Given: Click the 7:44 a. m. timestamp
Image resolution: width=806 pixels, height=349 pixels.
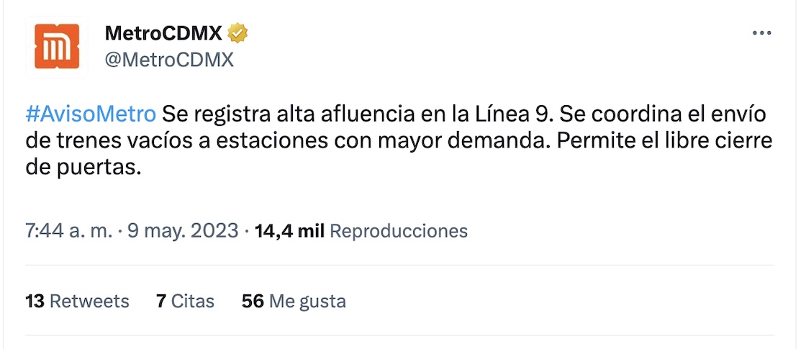Looking at the screenshot, I should [x=69, y=231].
